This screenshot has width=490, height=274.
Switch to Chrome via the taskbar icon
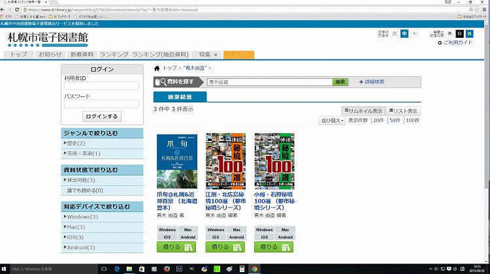(254, 269)
